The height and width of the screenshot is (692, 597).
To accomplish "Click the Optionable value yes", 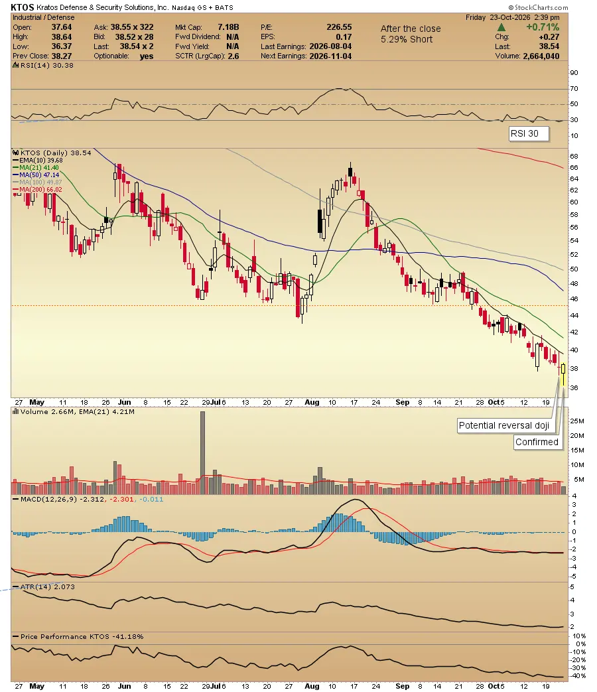I will tap(147, 56).
